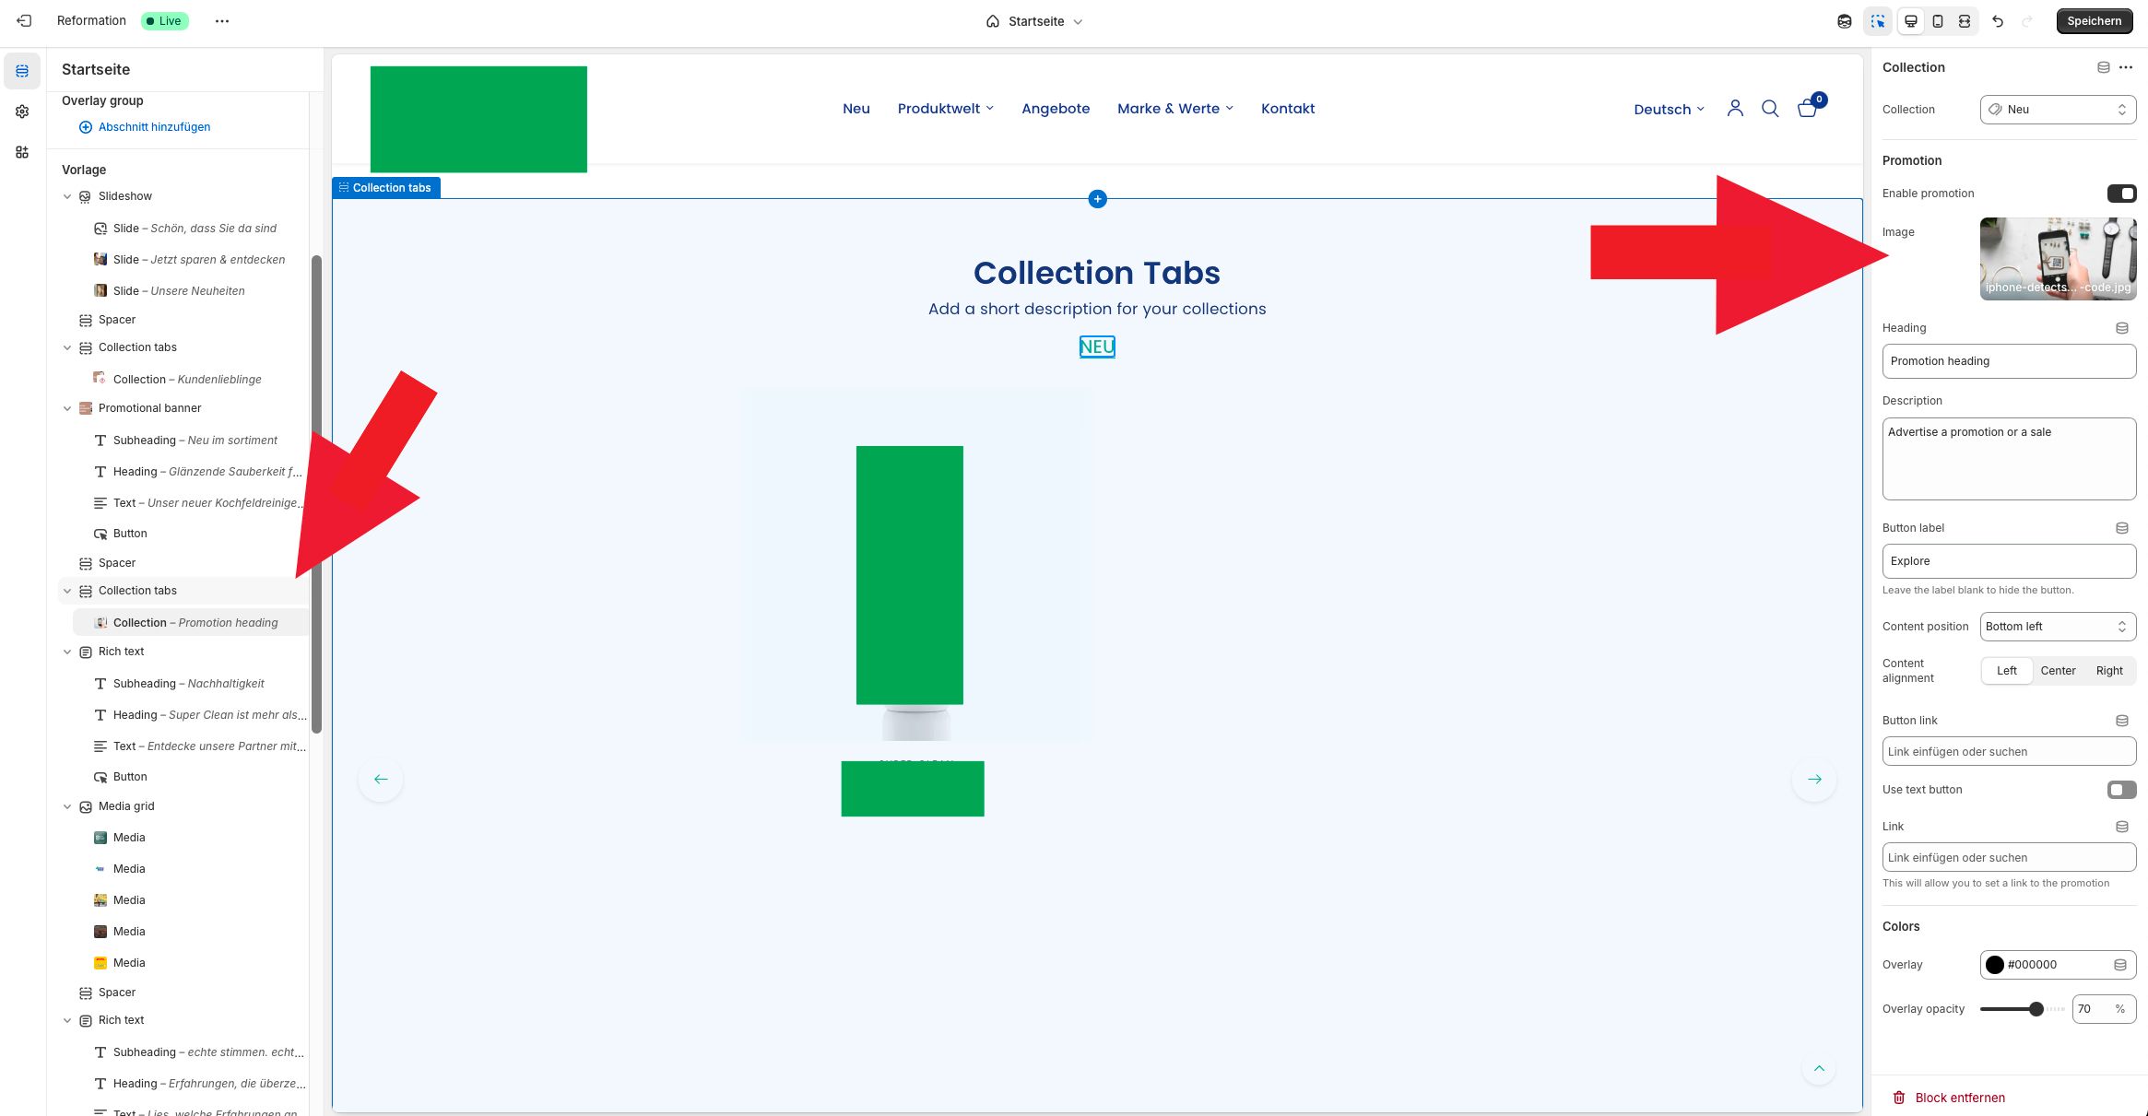Click Block entfernen link
This screenshot has width=2148, height=1116.
pos(1959,1098)
